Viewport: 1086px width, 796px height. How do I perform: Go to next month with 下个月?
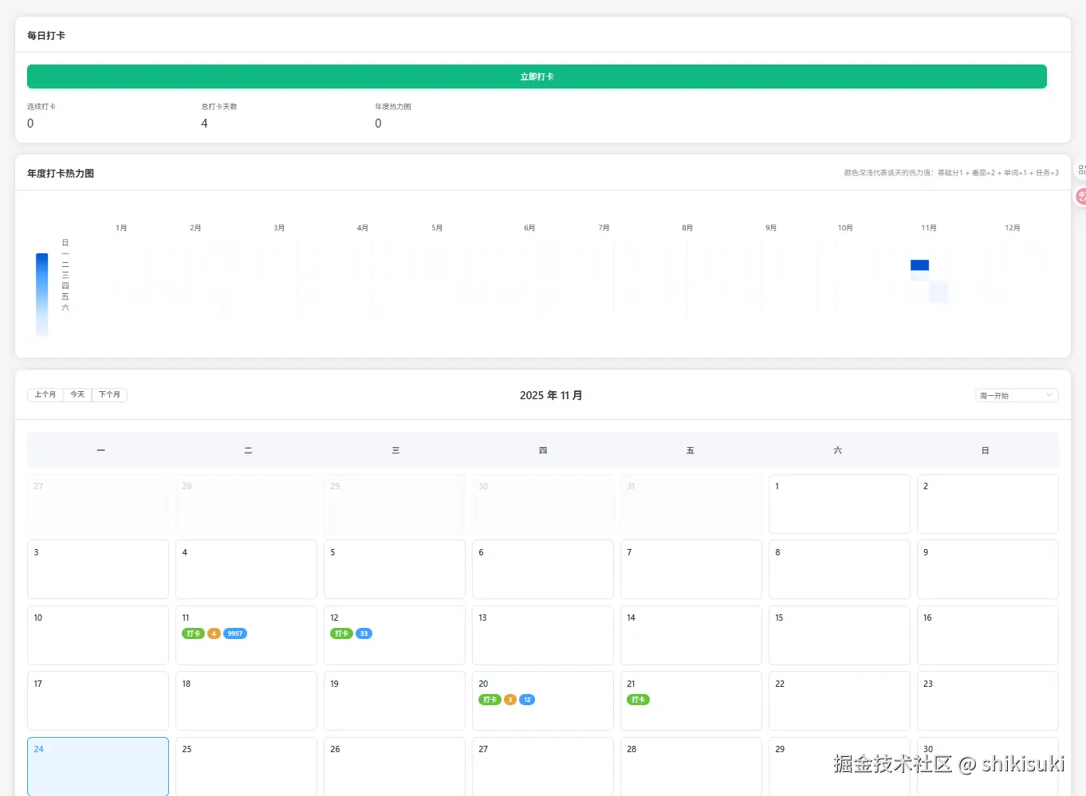pyautogui.click(x=109, y=394)
